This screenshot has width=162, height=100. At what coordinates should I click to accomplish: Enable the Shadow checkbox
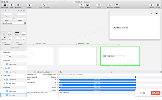coord(2,38)
